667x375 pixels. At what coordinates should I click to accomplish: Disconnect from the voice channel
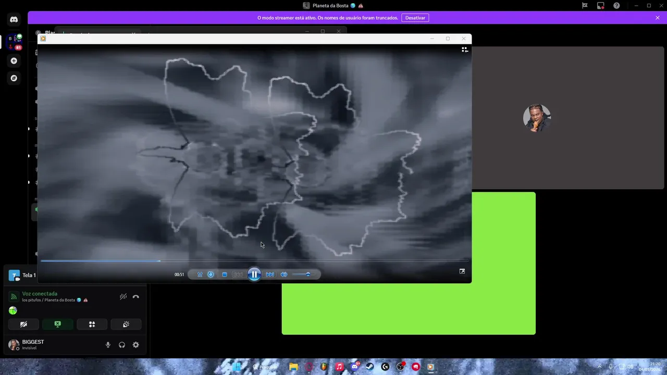136,296
